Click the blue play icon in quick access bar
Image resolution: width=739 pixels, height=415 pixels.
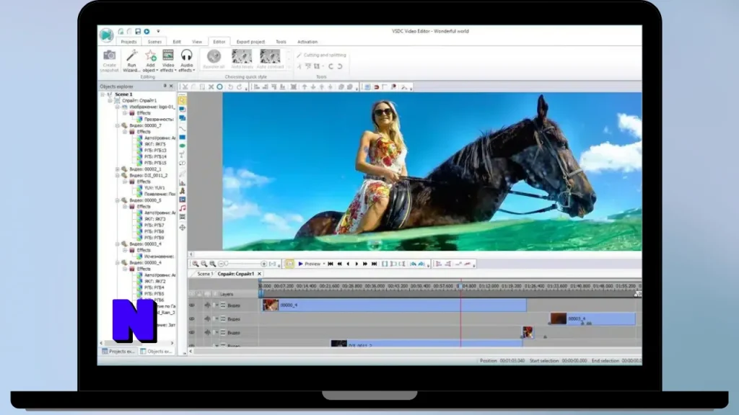click(x=147, y=32)
